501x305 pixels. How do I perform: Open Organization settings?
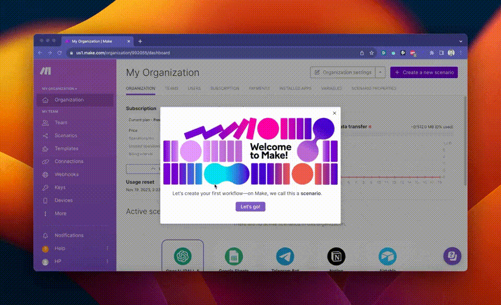pos(343,73)
